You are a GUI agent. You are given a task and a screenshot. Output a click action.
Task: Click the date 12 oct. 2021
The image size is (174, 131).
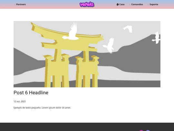20,101
